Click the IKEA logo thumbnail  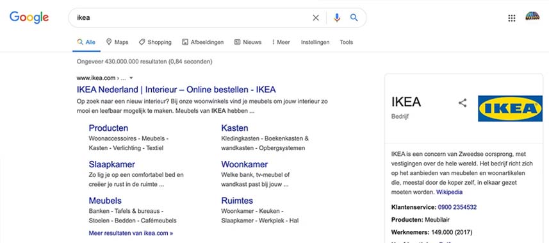point(510,108)
